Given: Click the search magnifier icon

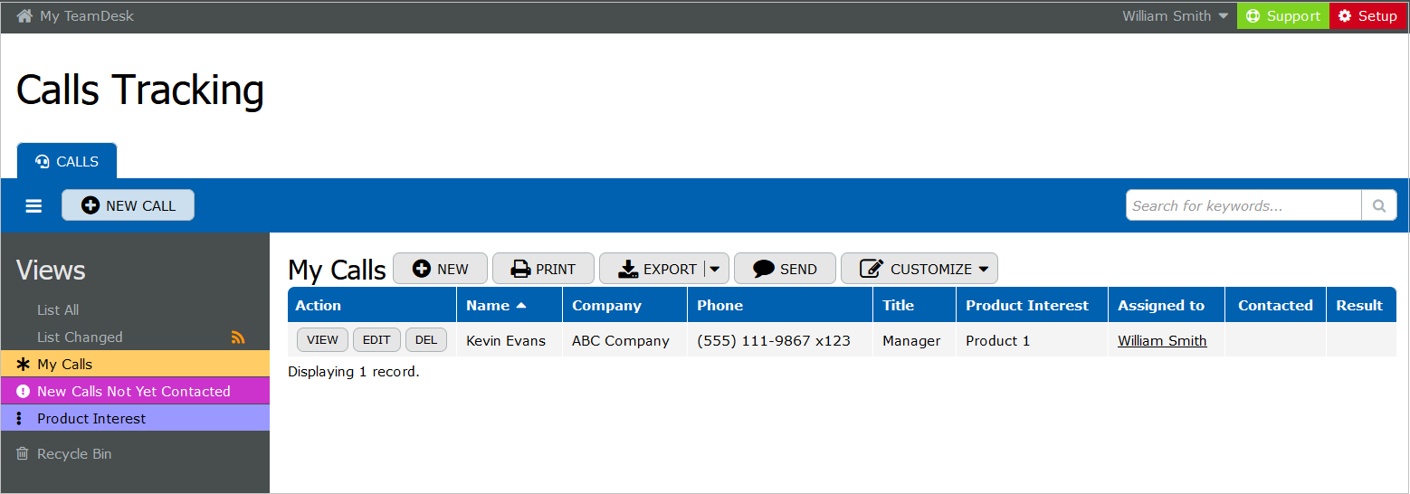Looking at the screenshot, I should [x=1378, y=205].
